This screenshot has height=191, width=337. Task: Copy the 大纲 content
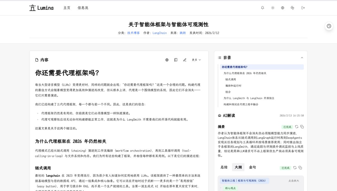(300, 167)
